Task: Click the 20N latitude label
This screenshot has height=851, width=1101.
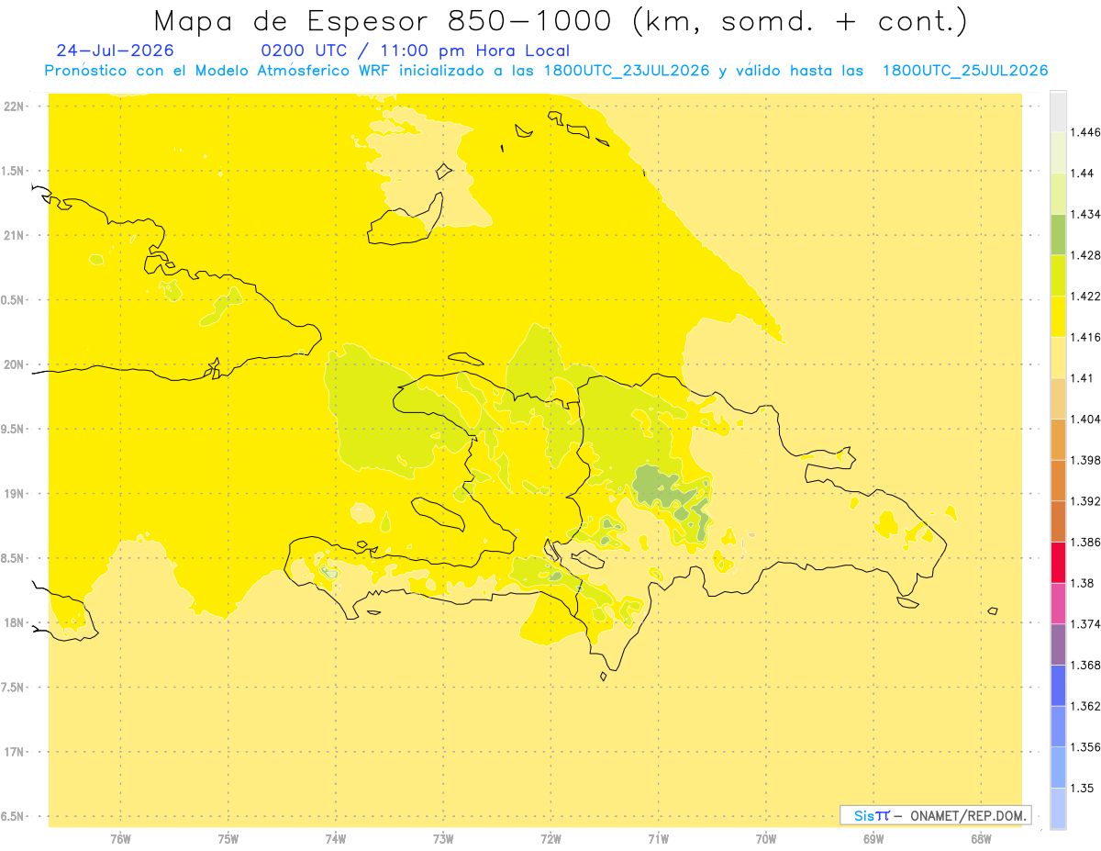Action: coord(15,364)
